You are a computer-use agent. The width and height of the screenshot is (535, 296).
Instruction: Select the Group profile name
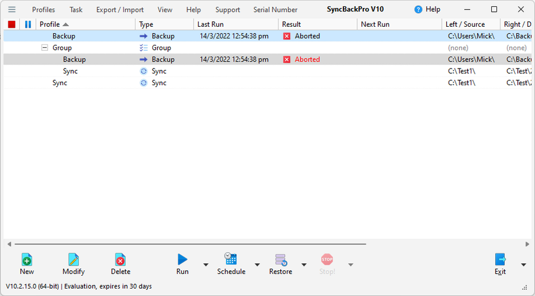[x=62, y=48]
